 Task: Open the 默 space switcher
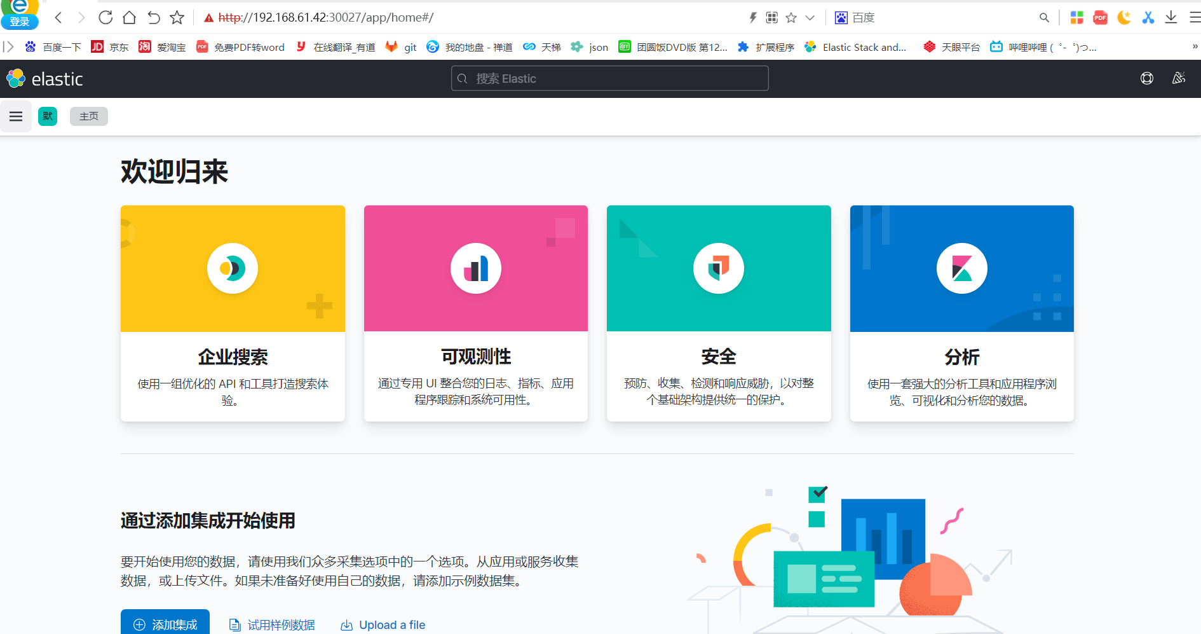pos(48,116)
